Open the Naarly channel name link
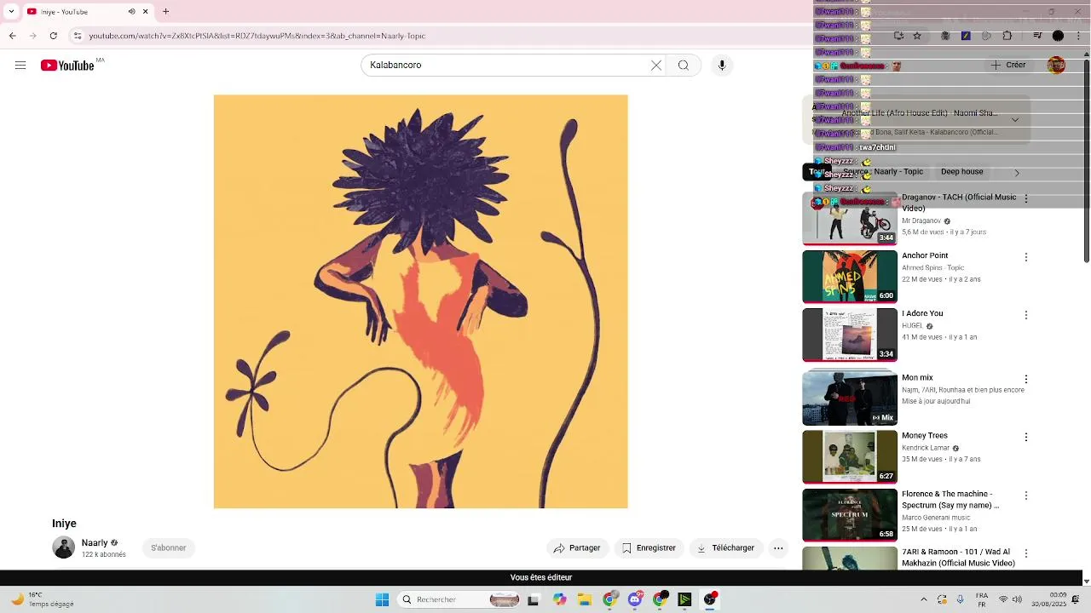1091x613 pixels. point(95,543)
